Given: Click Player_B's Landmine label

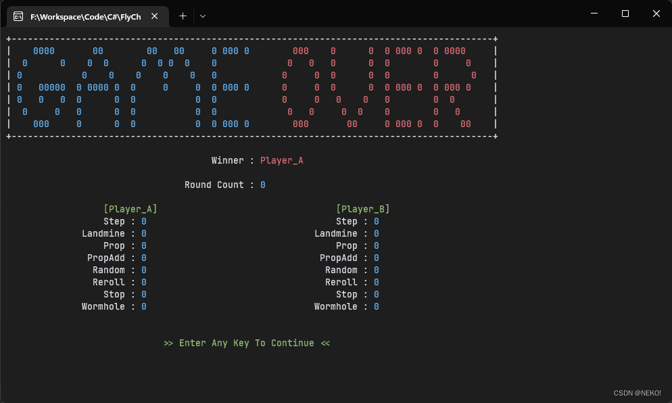Looking at the screenshot, I should tap(336, 233).
